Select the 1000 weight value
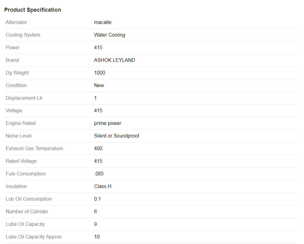 tap(99, 73)
